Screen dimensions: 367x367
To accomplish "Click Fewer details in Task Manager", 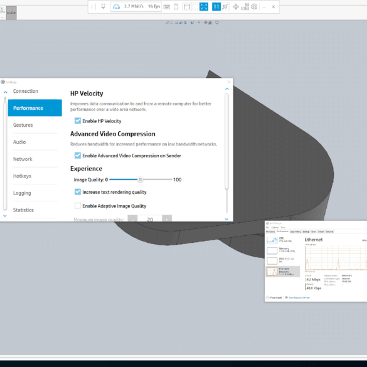I will (276, 297).
